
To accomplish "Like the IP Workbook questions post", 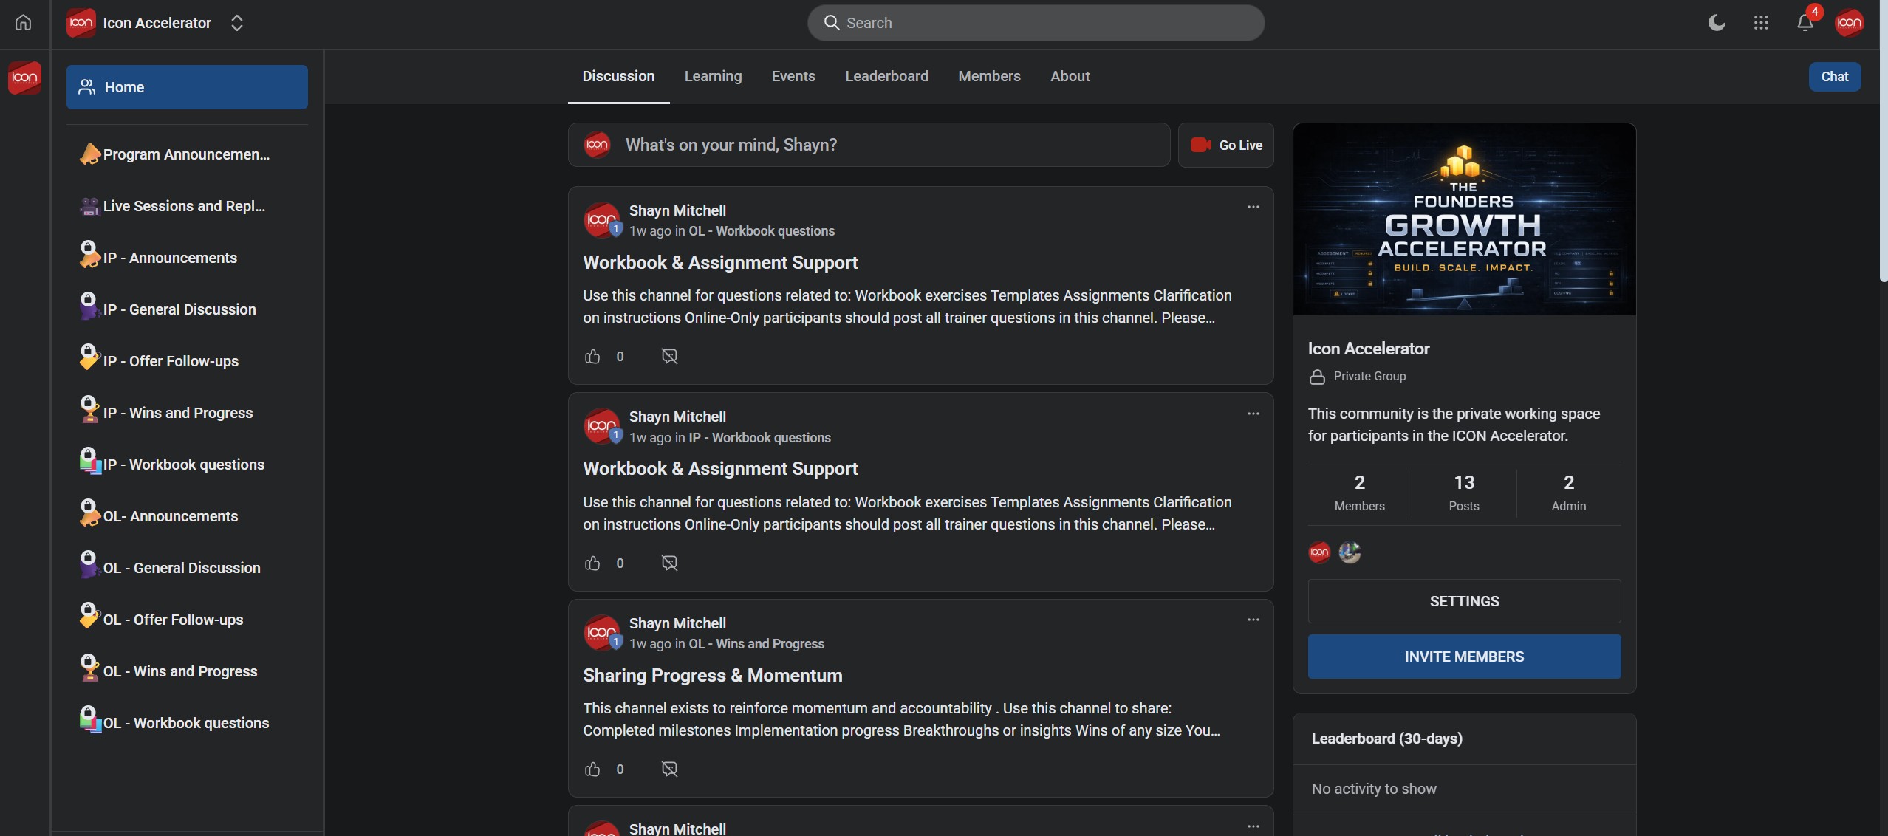I will (x=592, y=563).
